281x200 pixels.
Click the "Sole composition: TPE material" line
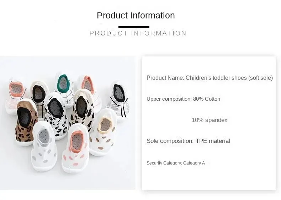point(188,141)
